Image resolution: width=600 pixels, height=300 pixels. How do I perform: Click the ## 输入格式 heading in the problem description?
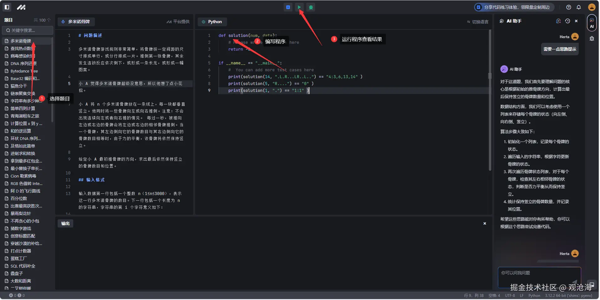(91, 180)
